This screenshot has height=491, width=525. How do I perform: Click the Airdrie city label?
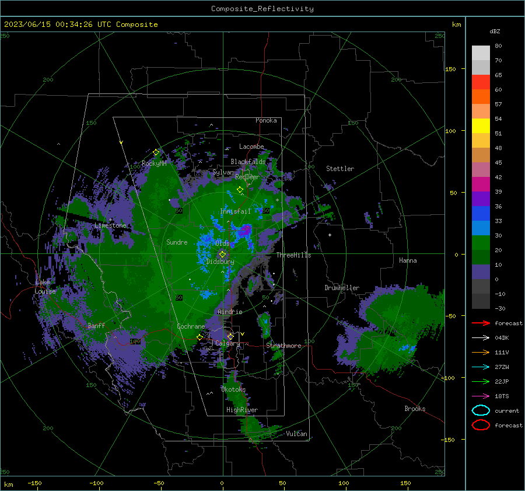click(x=230, y=312)
